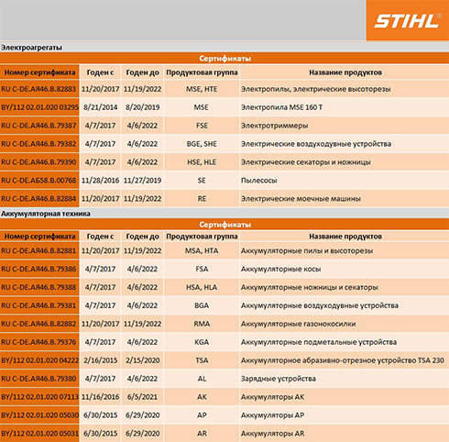This screenshot has height=442, width=449.
Task: Select certificate BY/112 02.01.020 05031
Action: [39, 434]
